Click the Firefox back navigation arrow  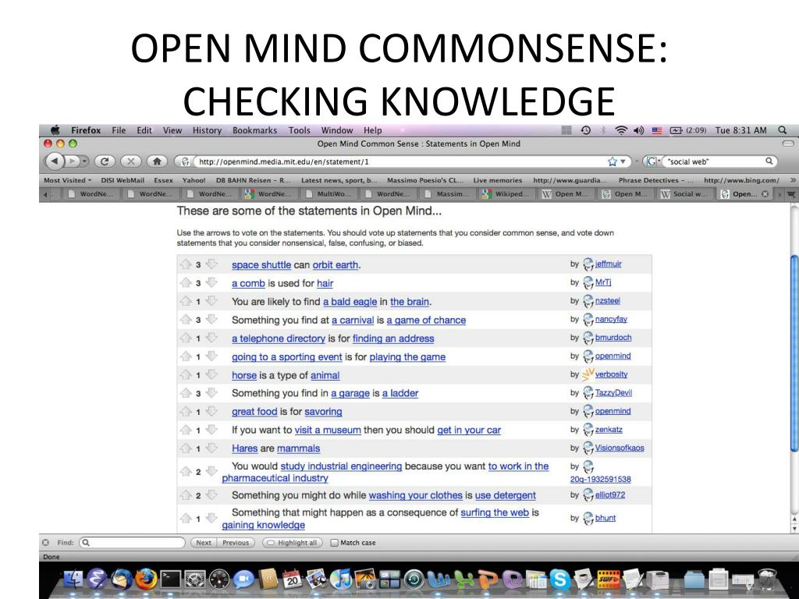tap(55, 161)
